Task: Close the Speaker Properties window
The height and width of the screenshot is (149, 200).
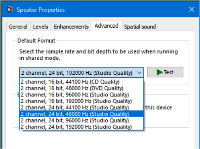Action: [x=191, y=9]
